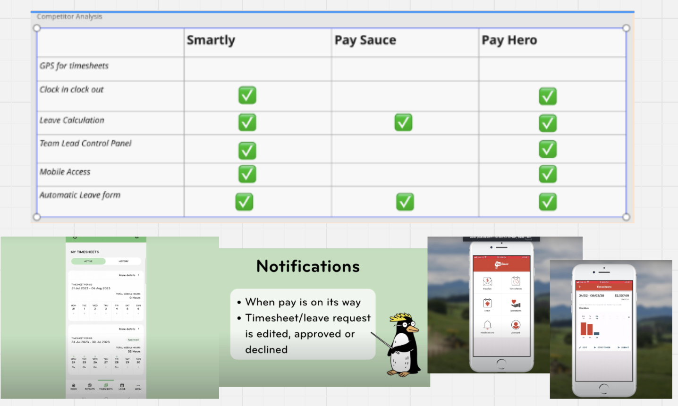Select the GPS for timesheets row label
The width and height of the screenshot is (678, 406).
(x=74, y=66)
